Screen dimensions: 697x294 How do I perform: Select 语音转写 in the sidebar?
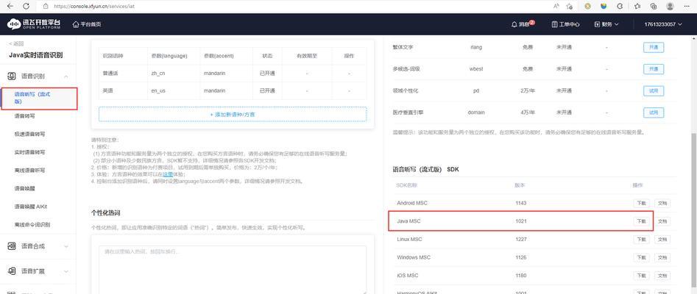click(24, 116)
